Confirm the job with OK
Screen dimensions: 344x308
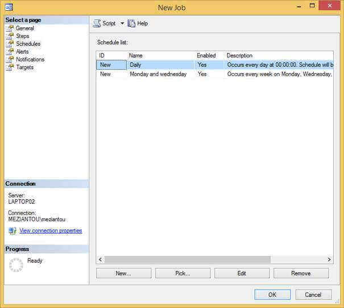(272, 294)
